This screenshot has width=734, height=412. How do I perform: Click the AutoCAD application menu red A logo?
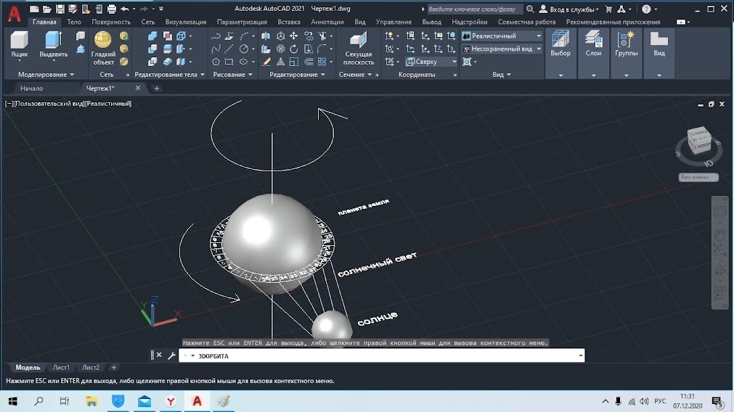(x=14, y=14)
